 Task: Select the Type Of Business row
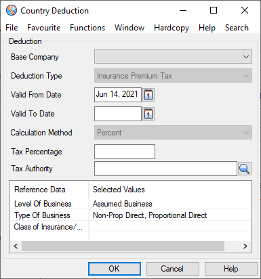click(131, 215)
